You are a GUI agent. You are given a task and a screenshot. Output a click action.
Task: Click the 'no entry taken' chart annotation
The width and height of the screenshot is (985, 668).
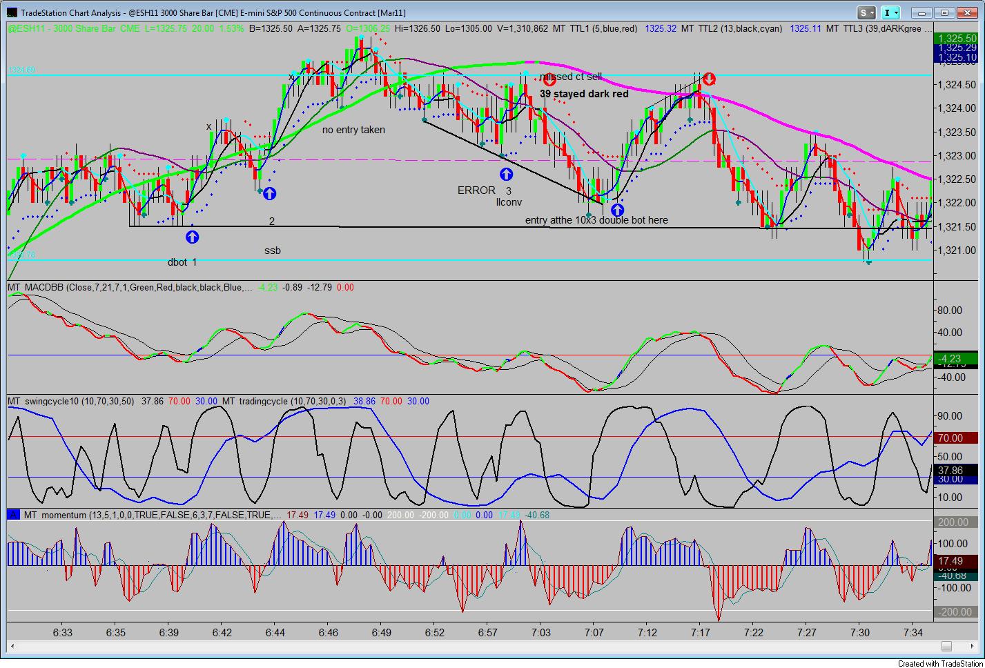point(353,130)
